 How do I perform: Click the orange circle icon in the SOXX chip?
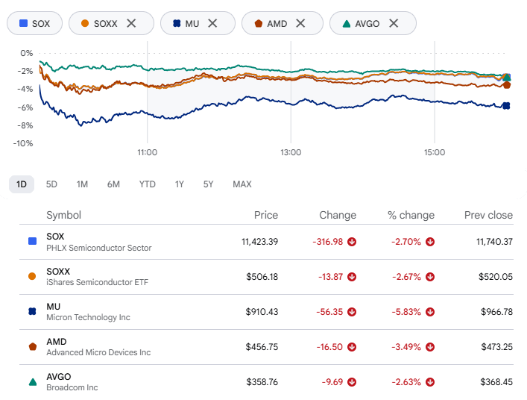(85, 23)
